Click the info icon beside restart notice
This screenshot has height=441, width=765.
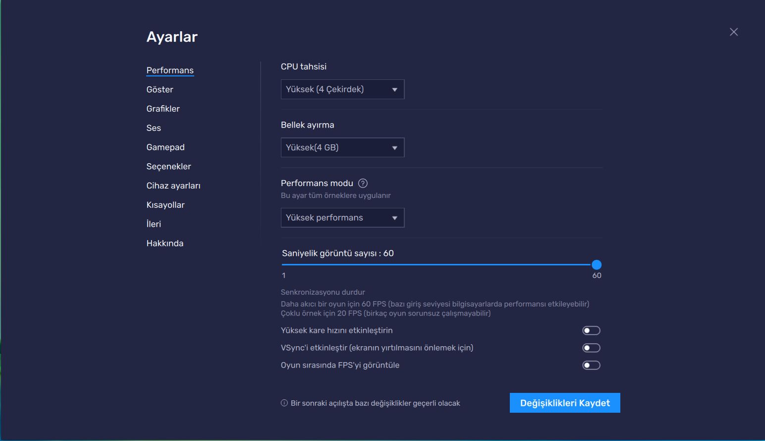pos(284,403)
